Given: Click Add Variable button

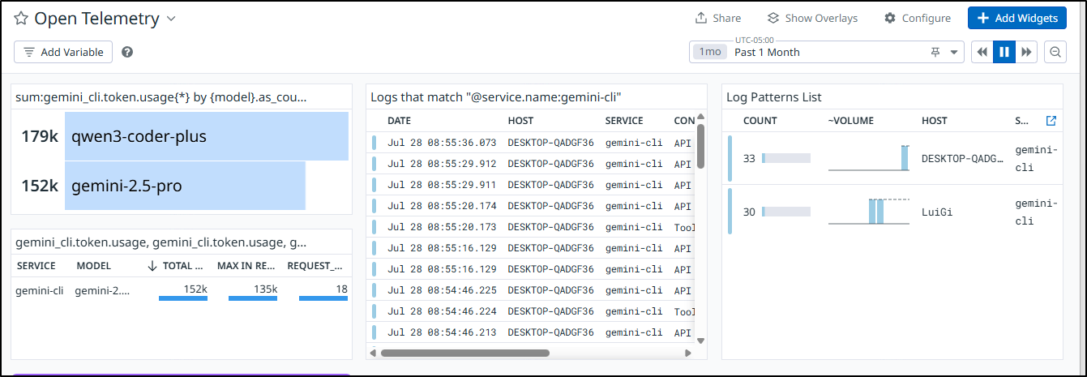Looking at the screenshot, I should point(63,52).
